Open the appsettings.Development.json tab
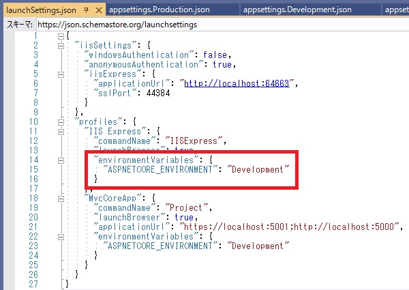This screenshot has height=290, width=409. [x=297, y=10]
